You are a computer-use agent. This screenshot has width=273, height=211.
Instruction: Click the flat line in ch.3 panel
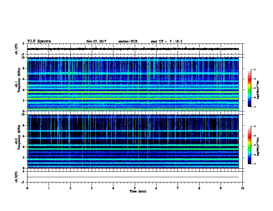pos(133,177)
